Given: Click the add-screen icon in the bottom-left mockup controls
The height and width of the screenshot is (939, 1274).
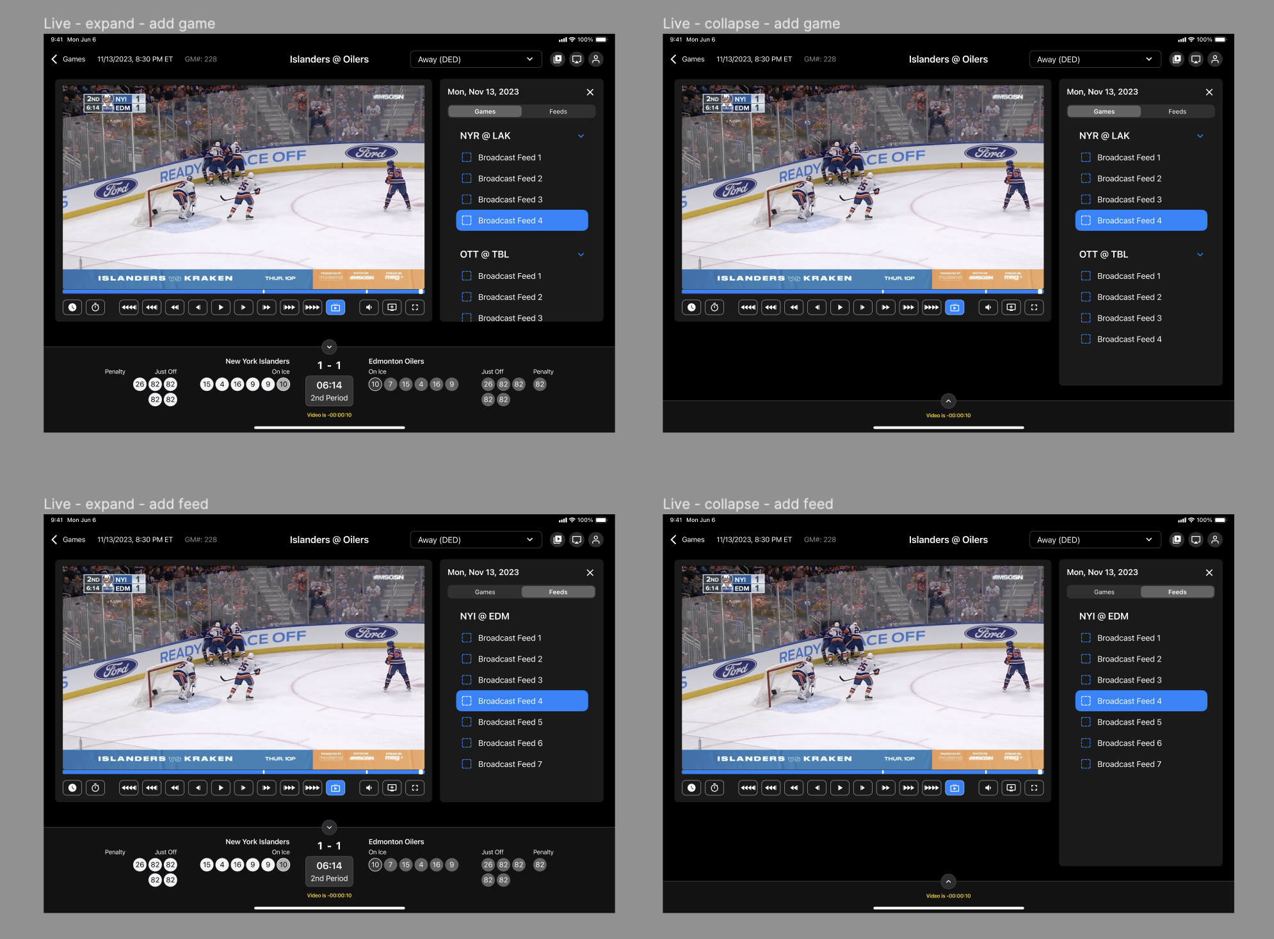Looking at the screenshot, I should click(x=392, y=788).
